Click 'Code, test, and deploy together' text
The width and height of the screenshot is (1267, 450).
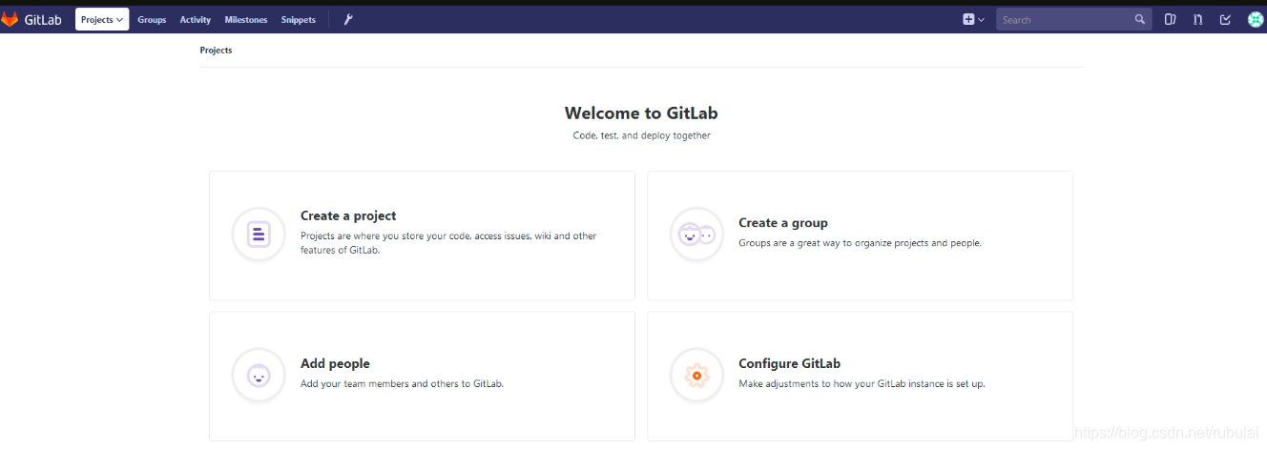click(641, 135)
